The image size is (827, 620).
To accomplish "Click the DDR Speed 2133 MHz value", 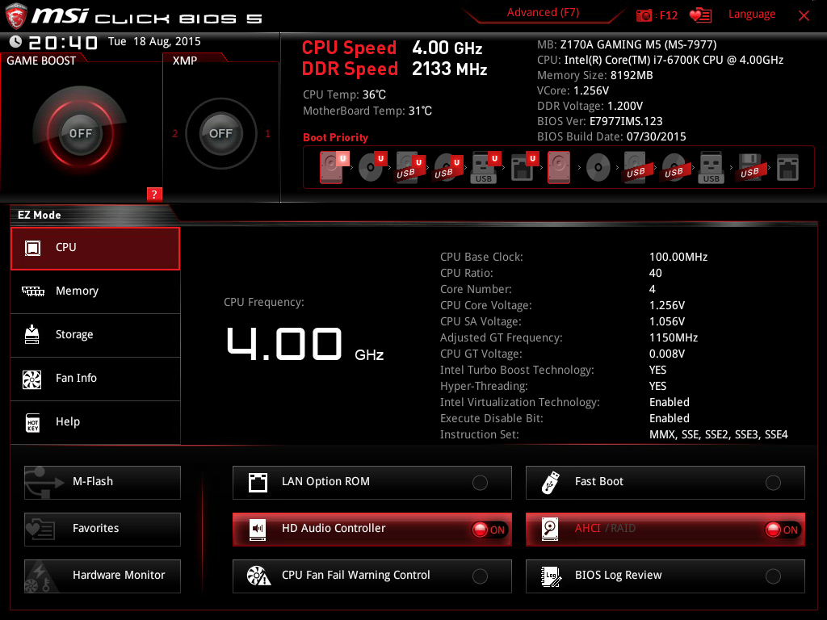I will click(449, 69).
